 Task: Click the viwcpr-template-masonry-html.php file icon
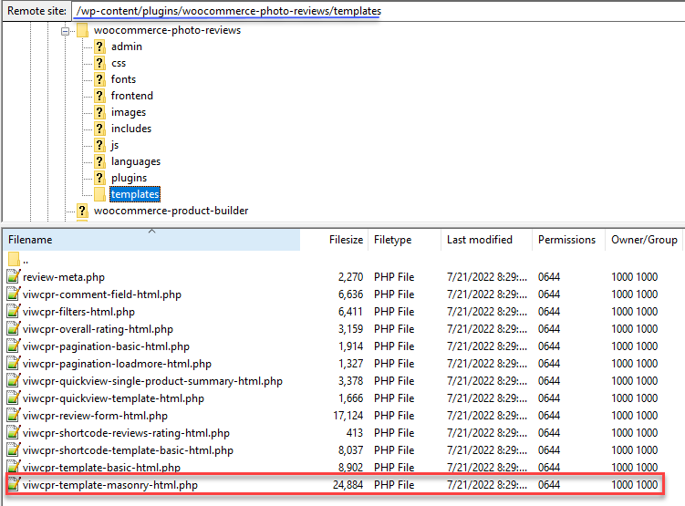[14, 485]
